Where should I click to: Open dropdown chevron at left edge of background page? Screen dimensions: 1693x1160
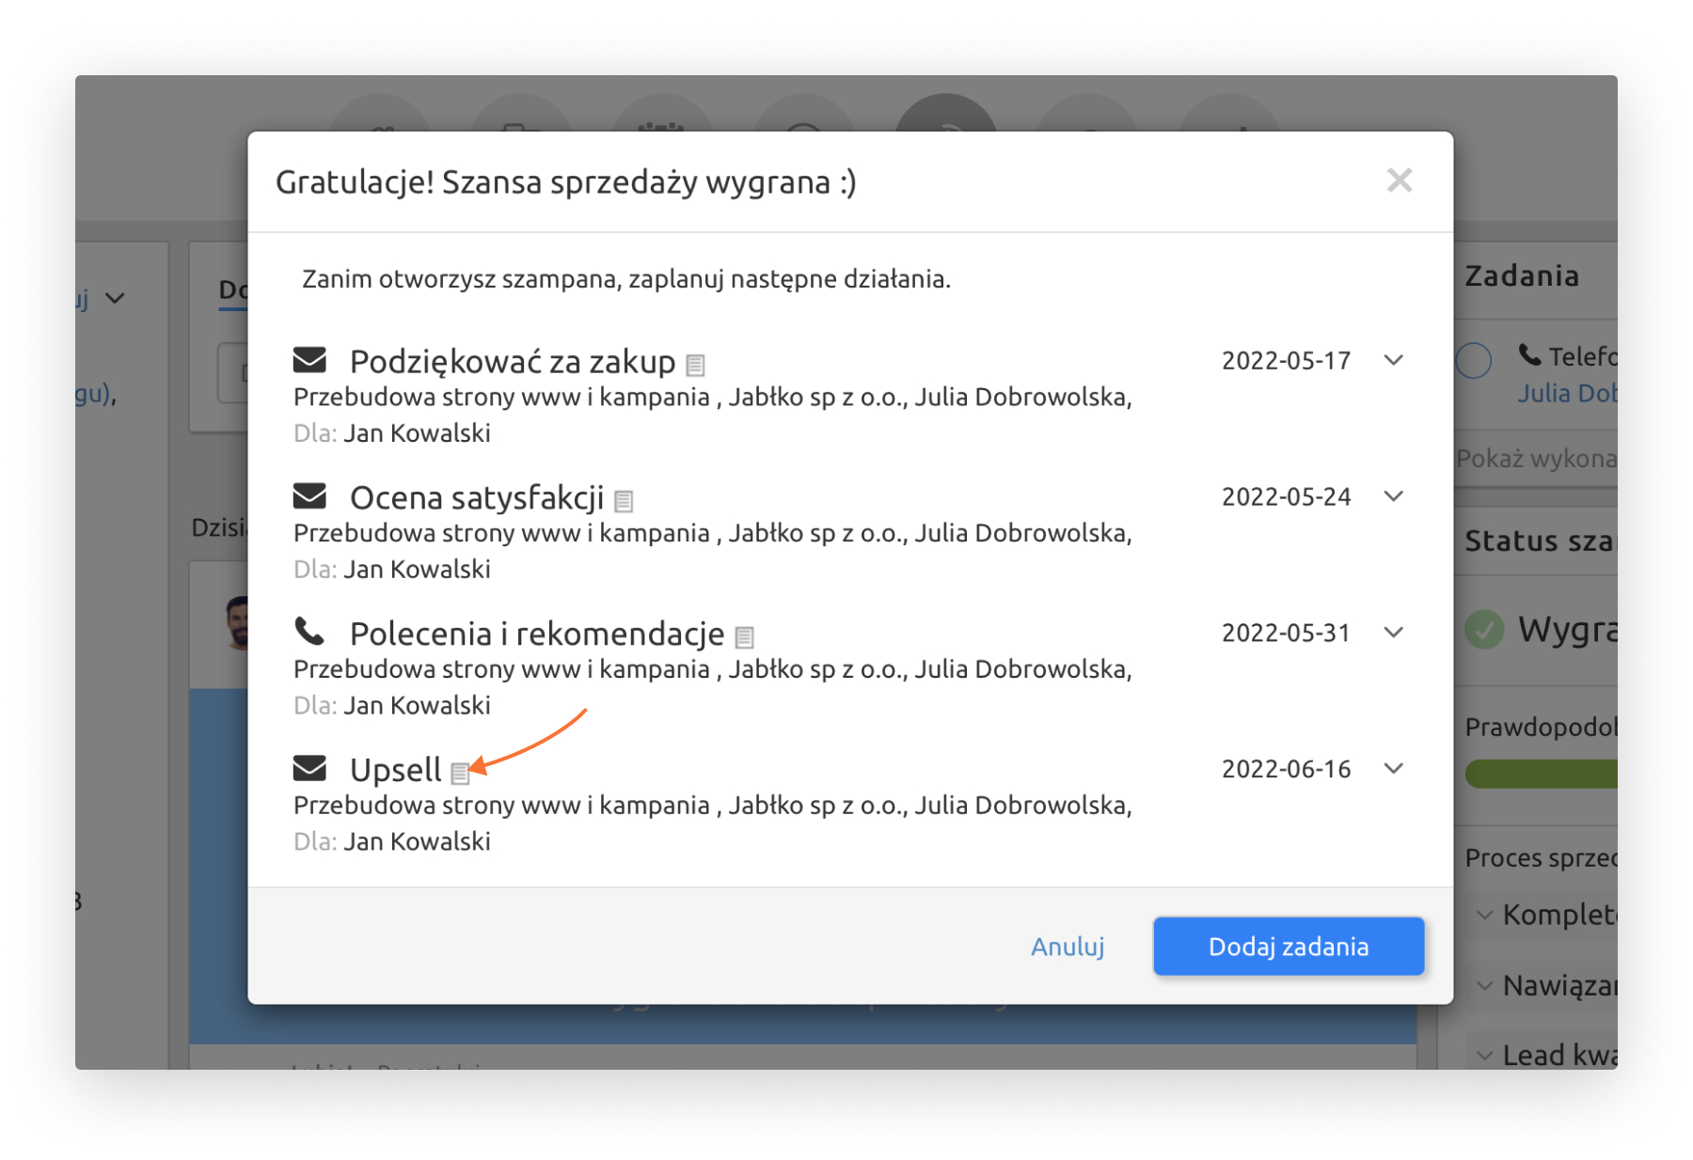116,298
